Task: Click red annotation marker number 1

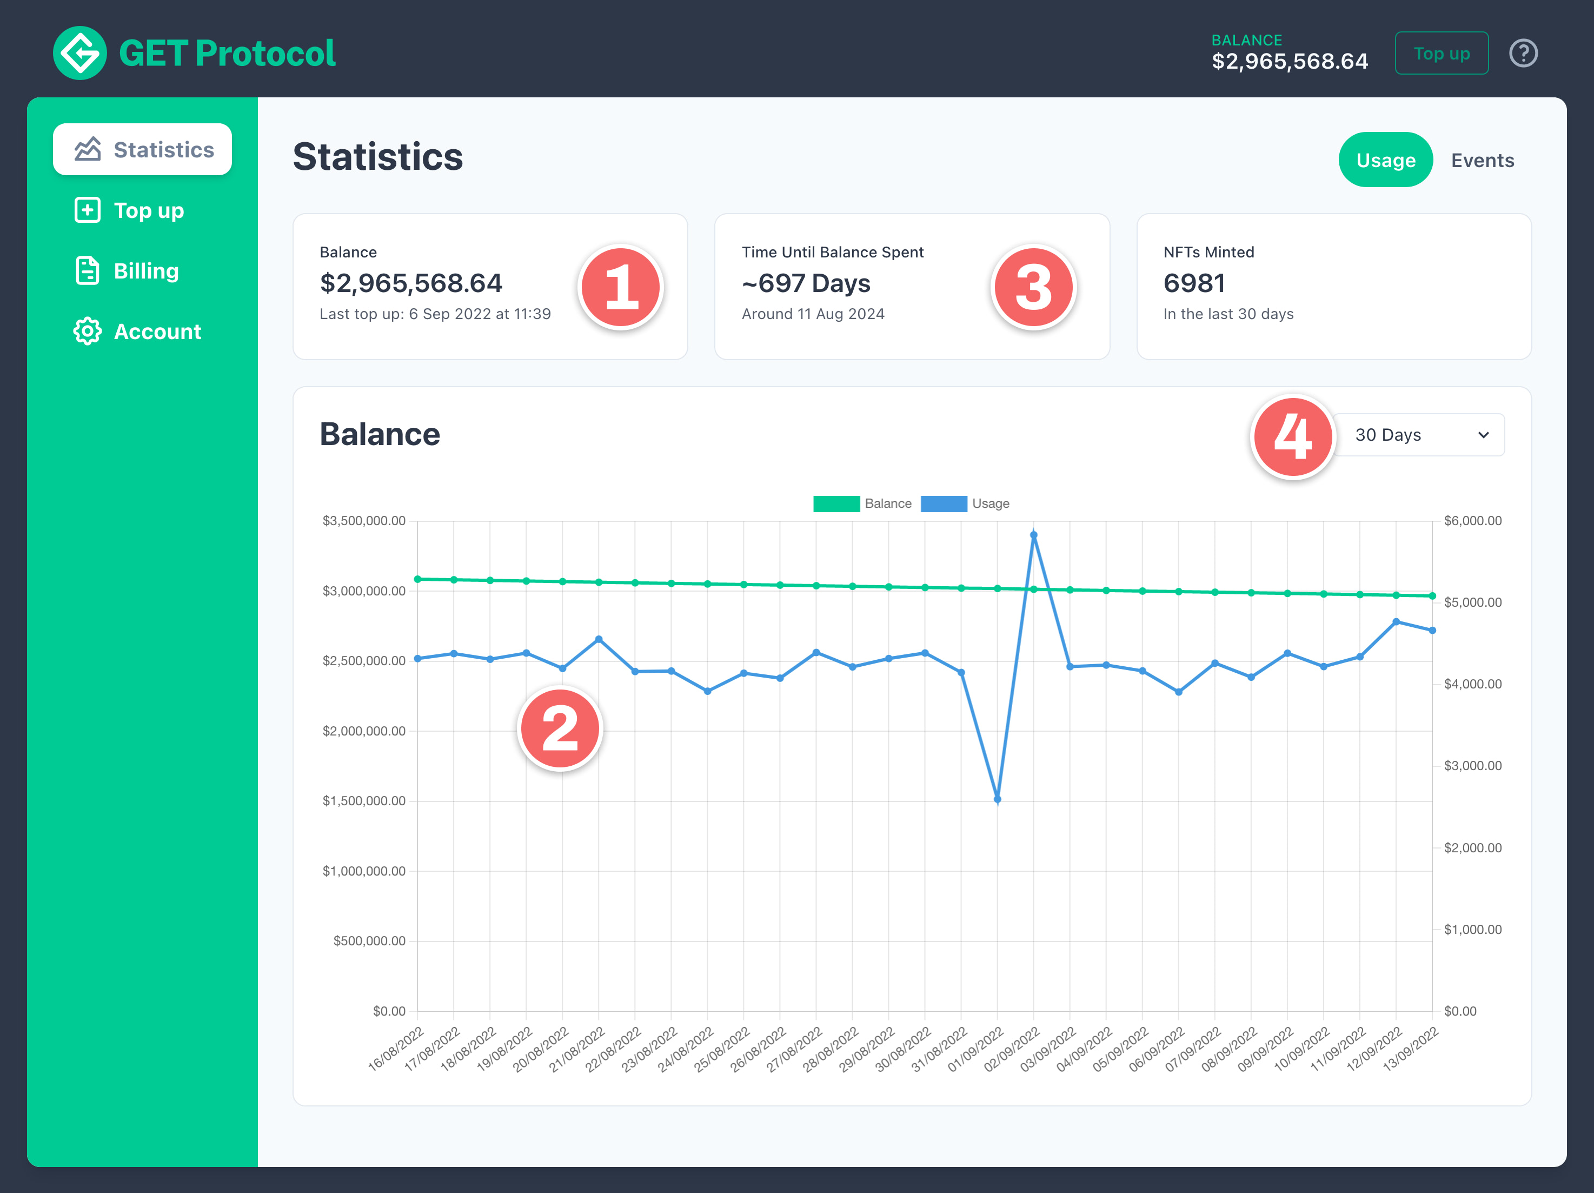Action: [x=620, y=287]
